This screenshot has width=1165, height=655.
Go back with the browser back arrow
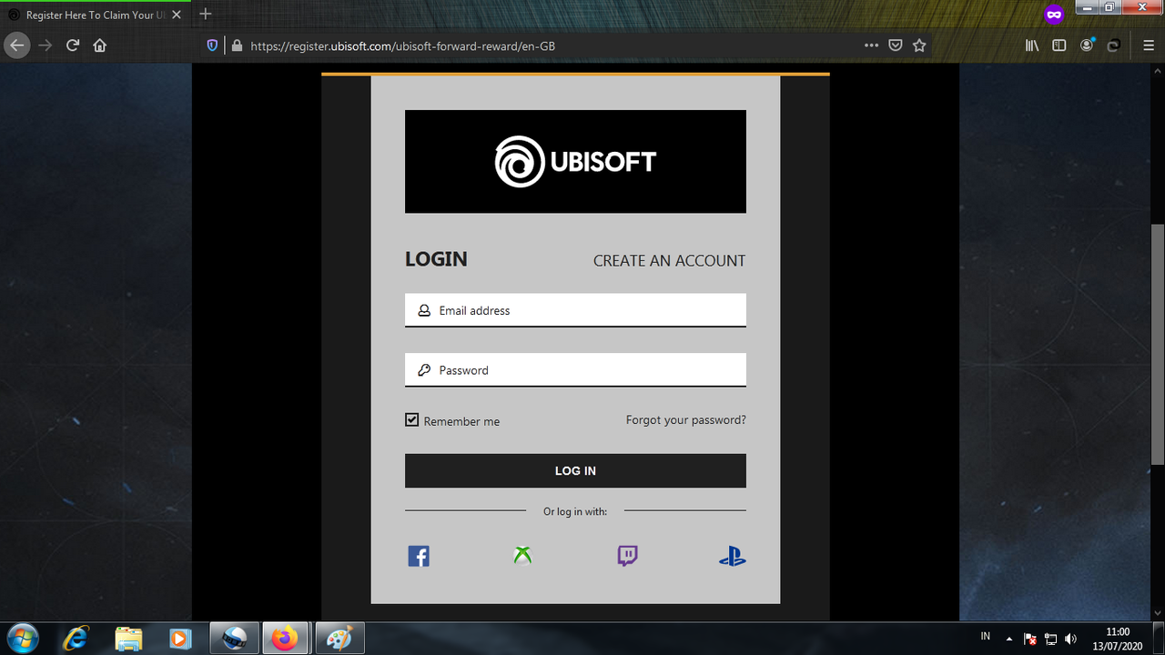(16, 45)
